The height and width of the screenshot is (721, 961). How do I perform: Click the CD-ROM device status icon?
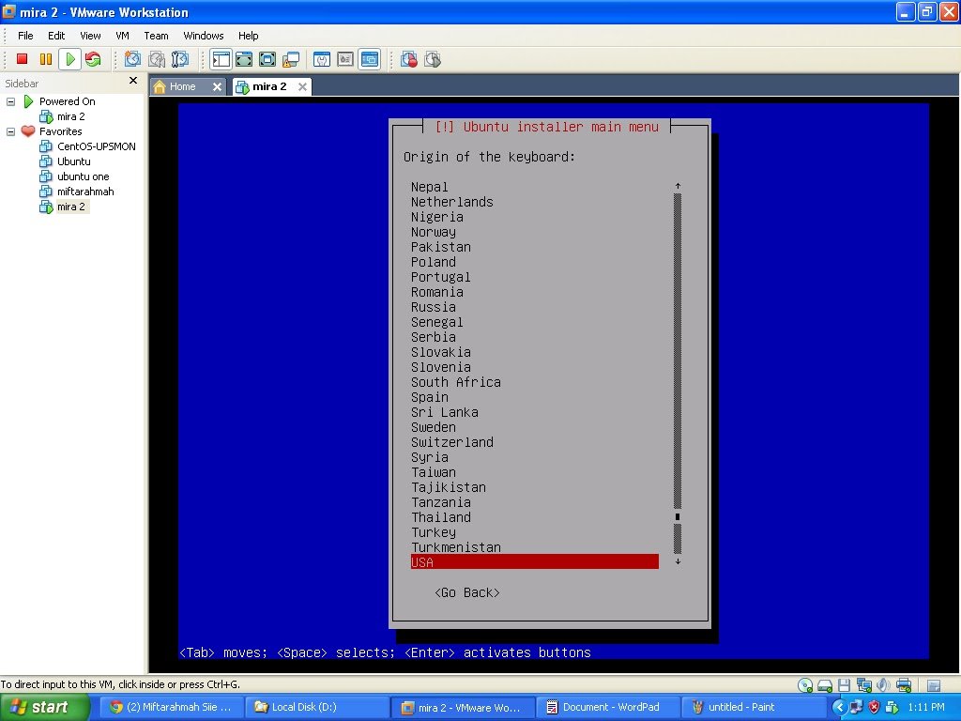coord(805,684)
